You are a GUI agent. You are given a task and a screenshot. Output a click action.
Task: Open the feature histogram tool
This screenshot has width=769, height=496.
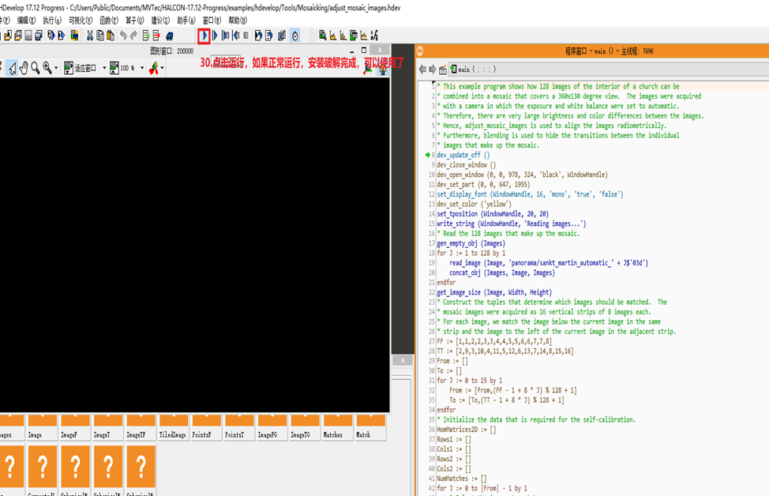tap(343, 36)
